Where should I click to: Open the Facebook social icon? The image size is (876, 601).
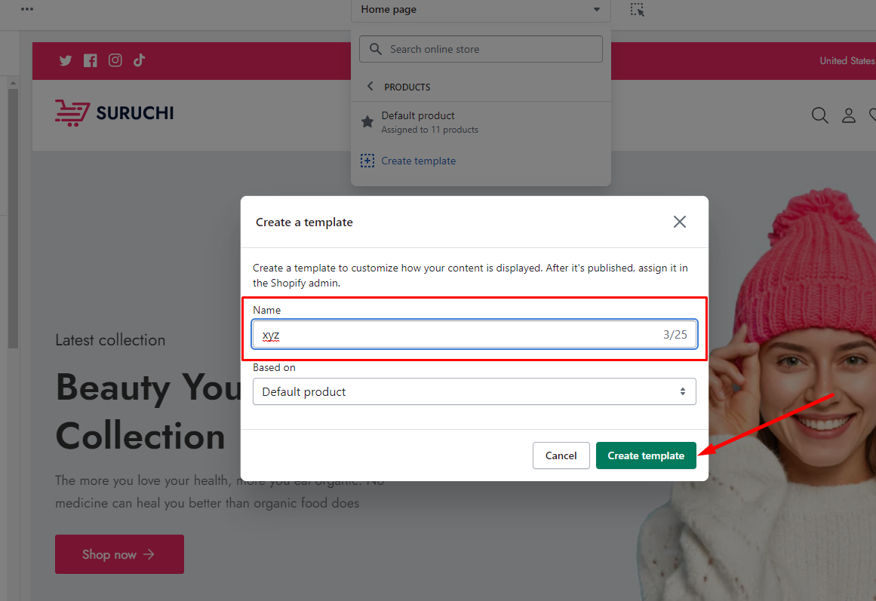pos(90,60)
